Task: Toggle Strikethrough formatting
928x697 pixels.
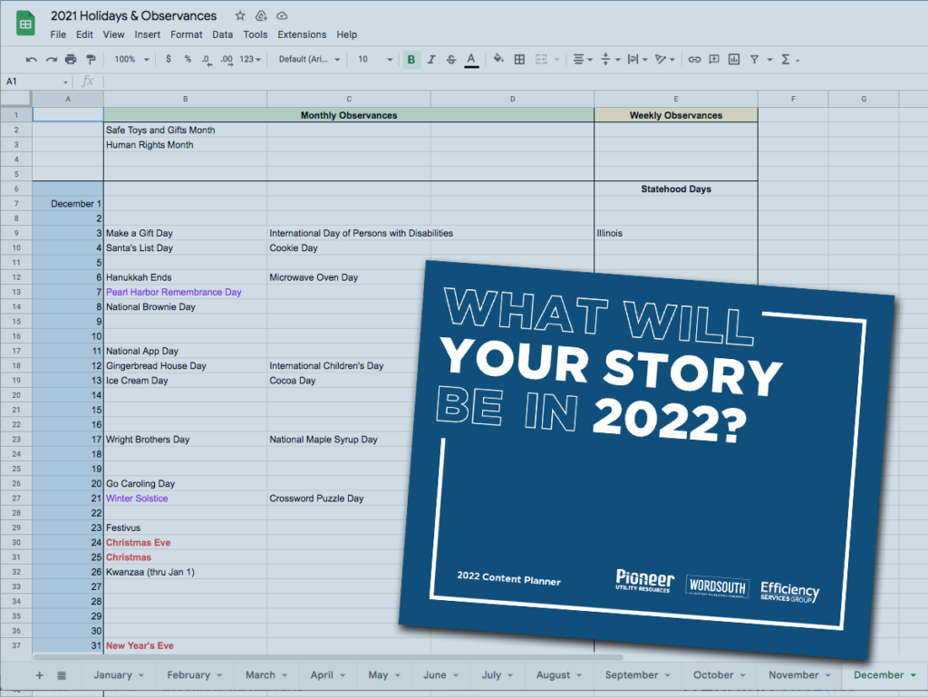Action: pyautogui.click(x=451, y=60)
